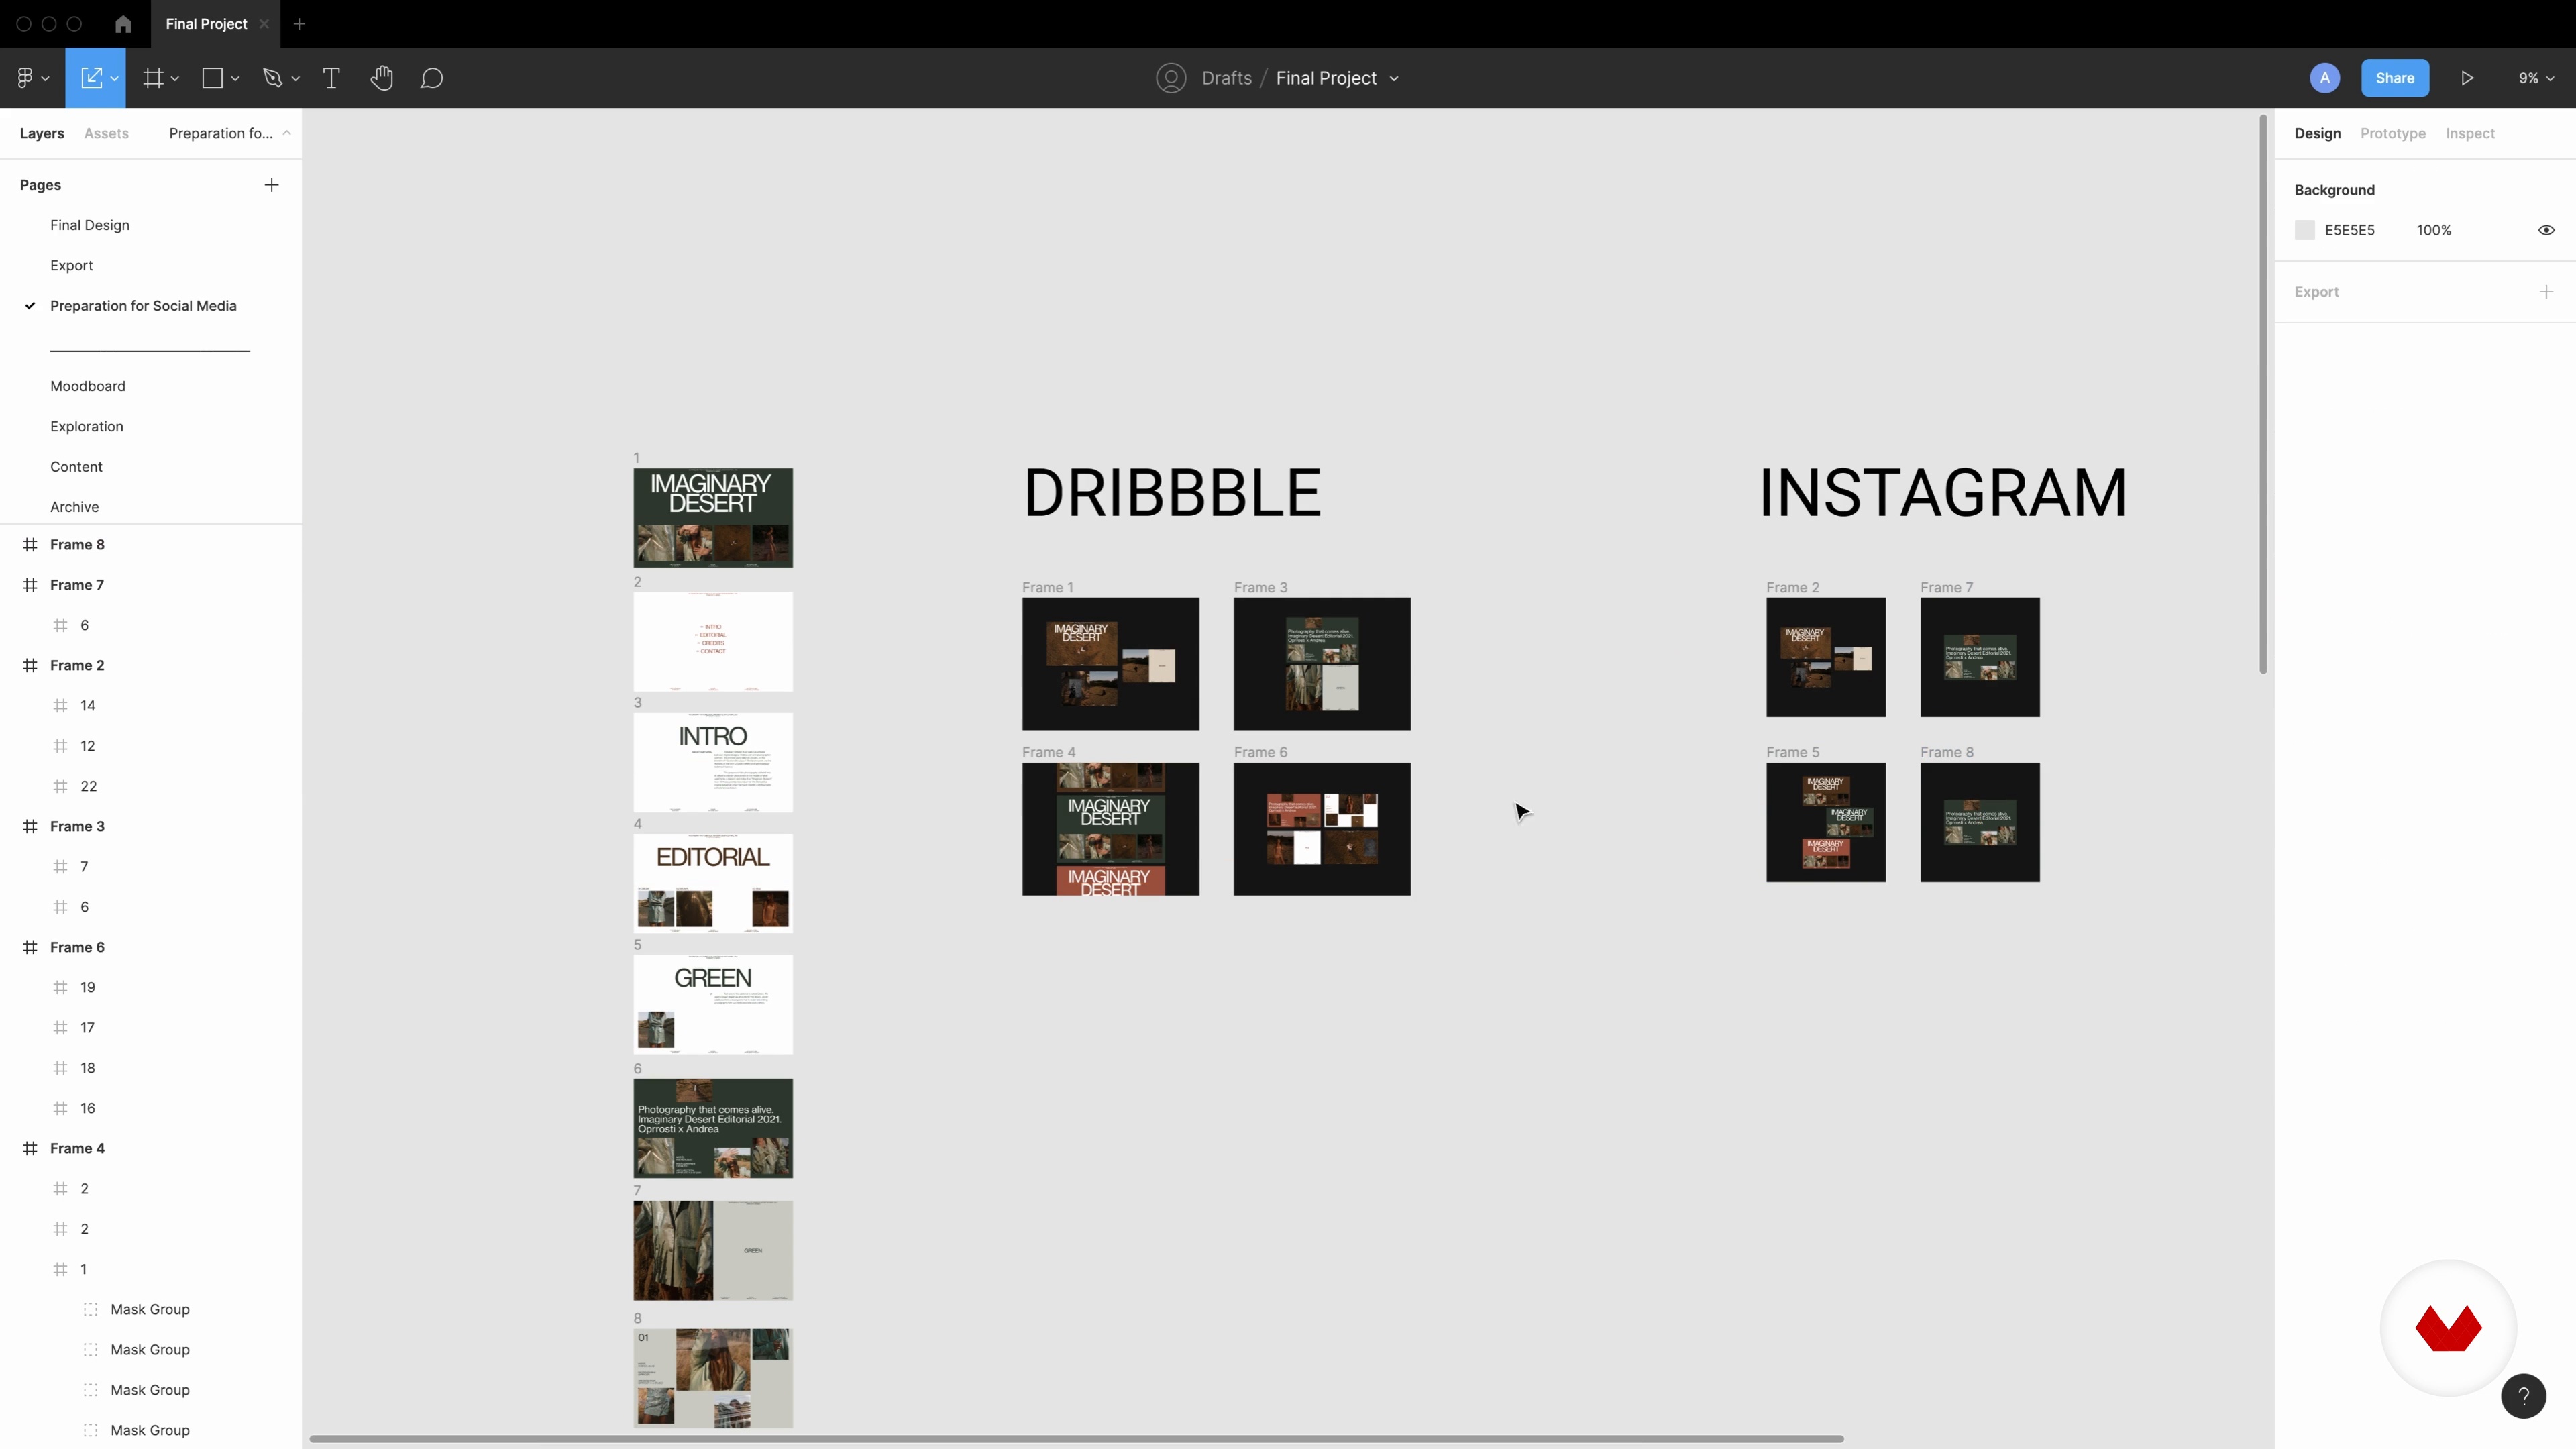Screen dimensions: 2576x1449
Task: Go to Drafts breadcrumb link
Action: coord(1226,78)
